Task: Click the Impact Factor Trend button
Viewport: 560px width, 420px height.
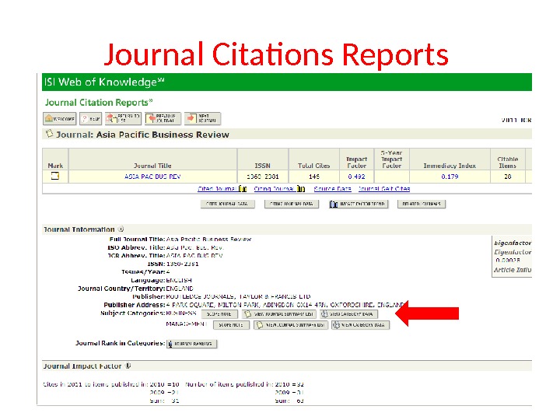Action: tap(359, 204)
